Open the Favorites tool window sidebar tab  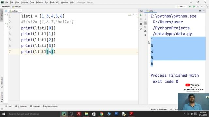coord(2,97)
